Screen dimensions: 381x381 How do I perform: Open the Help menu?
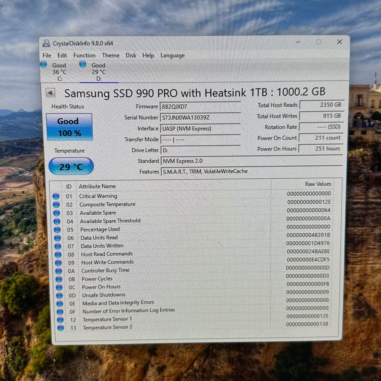[x=148, y=56]
